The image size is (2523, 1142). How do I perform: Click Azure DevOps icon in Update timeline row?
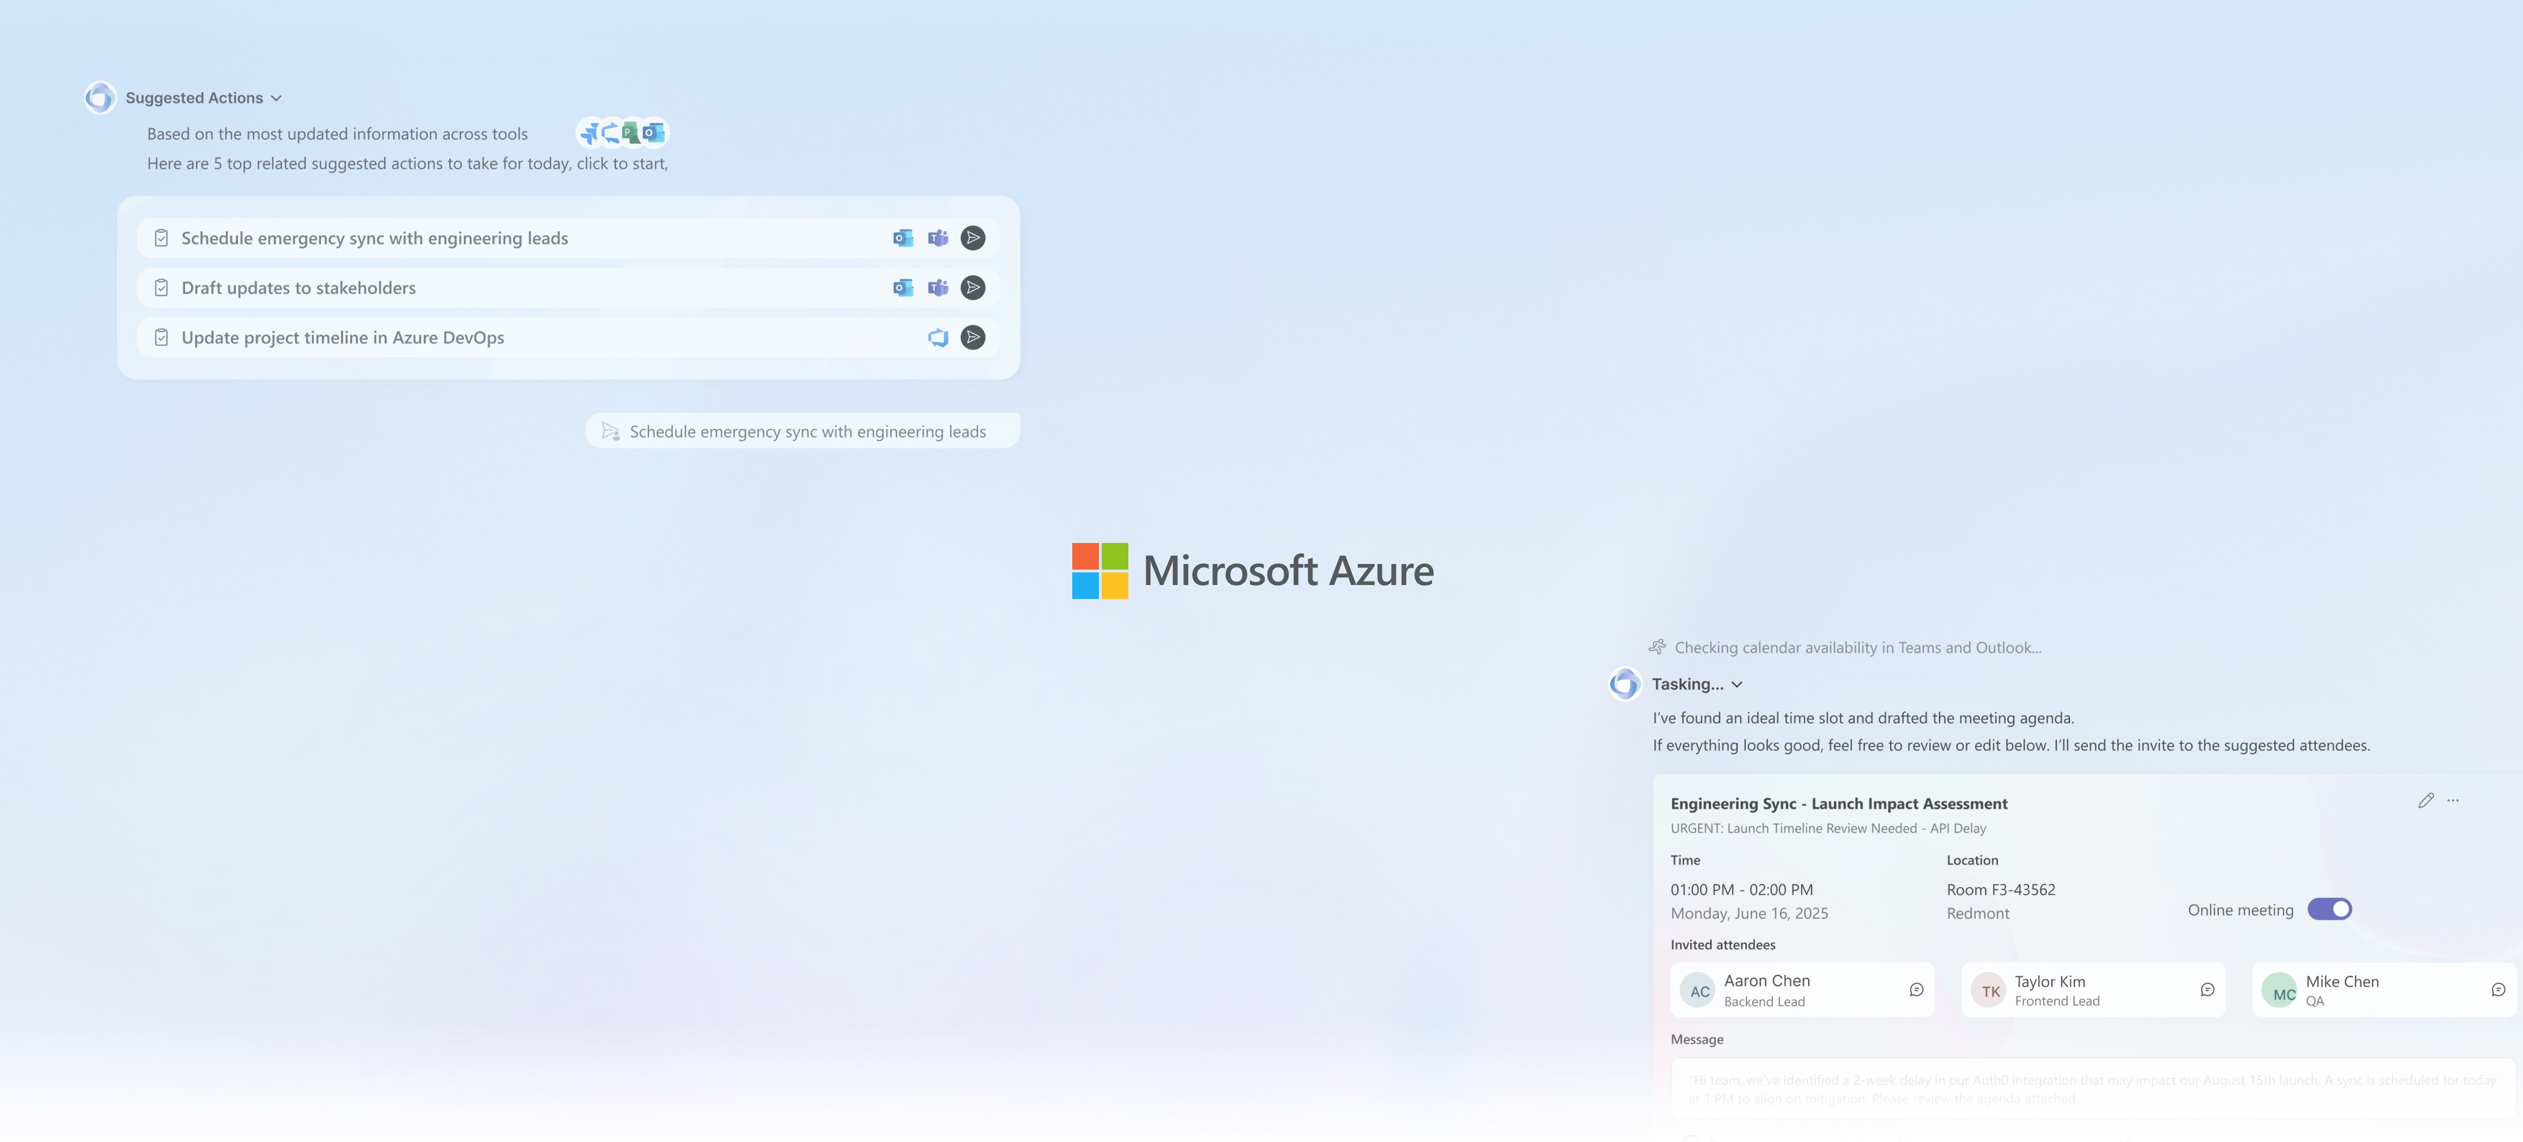click(939, 338)
